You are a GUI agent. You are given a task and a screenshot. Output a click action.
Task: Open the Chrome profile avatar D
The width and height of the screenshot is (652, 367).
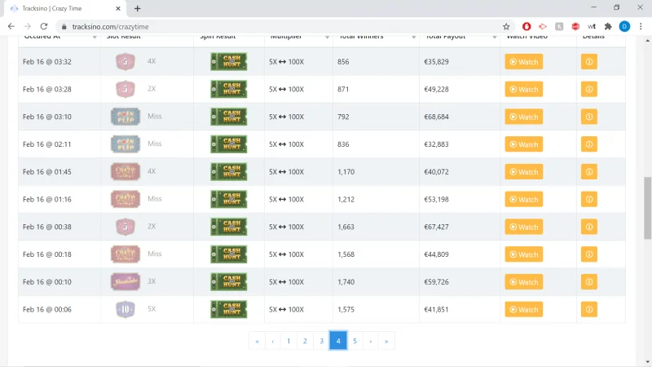(x=624, y=27)
